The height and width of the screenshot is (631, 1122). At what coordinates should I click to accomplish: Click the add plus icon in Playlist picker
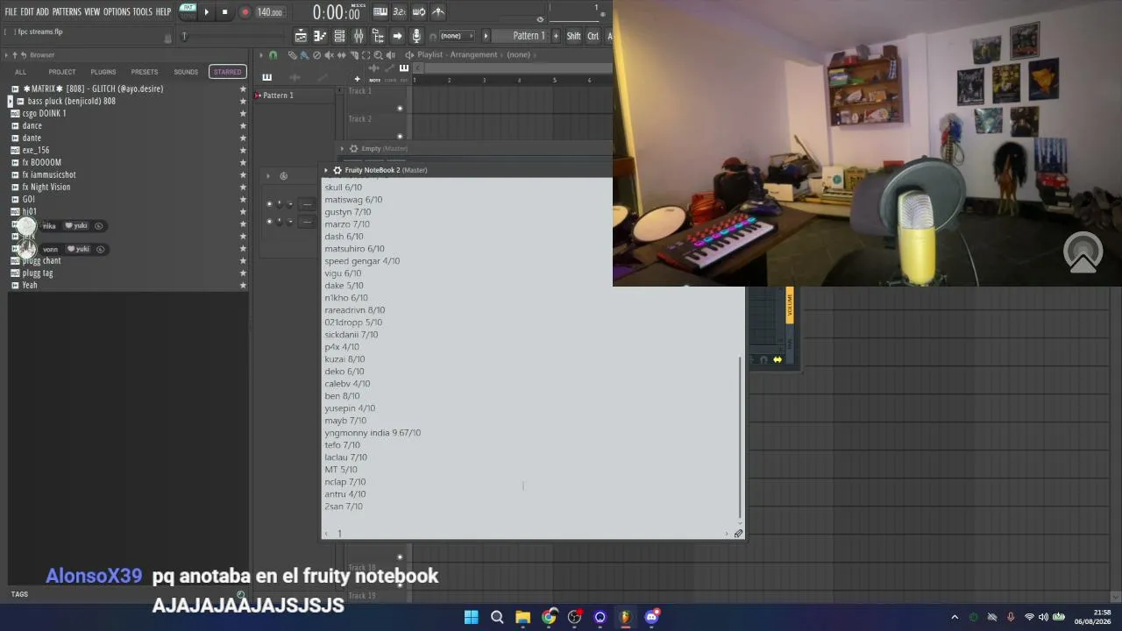pos(357,79)
